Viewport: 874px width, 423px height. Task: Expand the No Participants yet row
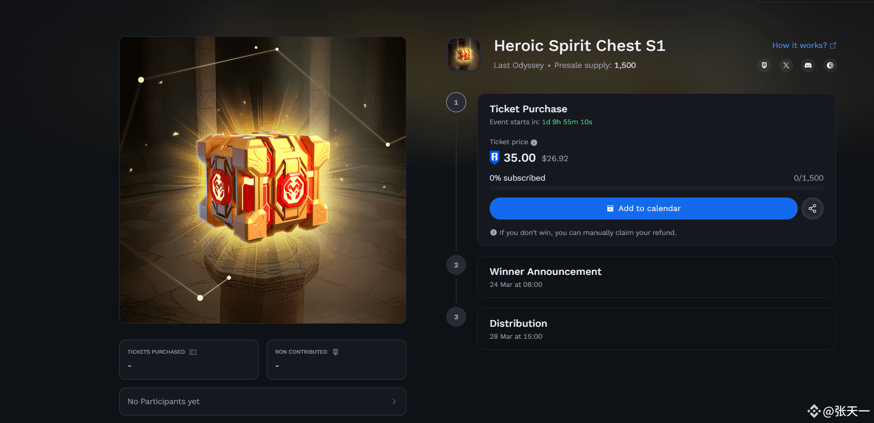point(263,402)
